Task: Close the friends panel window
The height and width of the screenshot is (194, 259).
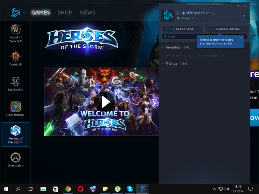Action: [x=246, y=6]
